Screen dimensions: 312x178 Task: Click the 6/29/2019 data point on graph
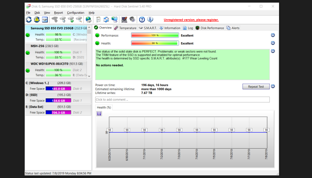(110, 132)
